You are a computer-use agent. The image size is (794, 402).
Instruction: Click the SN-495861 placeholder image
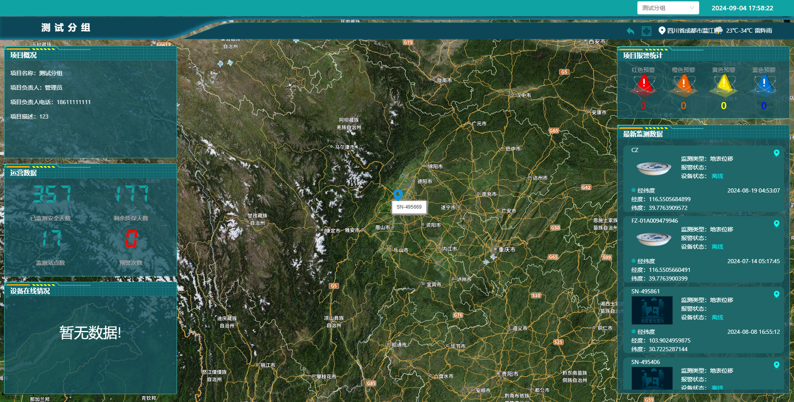pos(652,310)
